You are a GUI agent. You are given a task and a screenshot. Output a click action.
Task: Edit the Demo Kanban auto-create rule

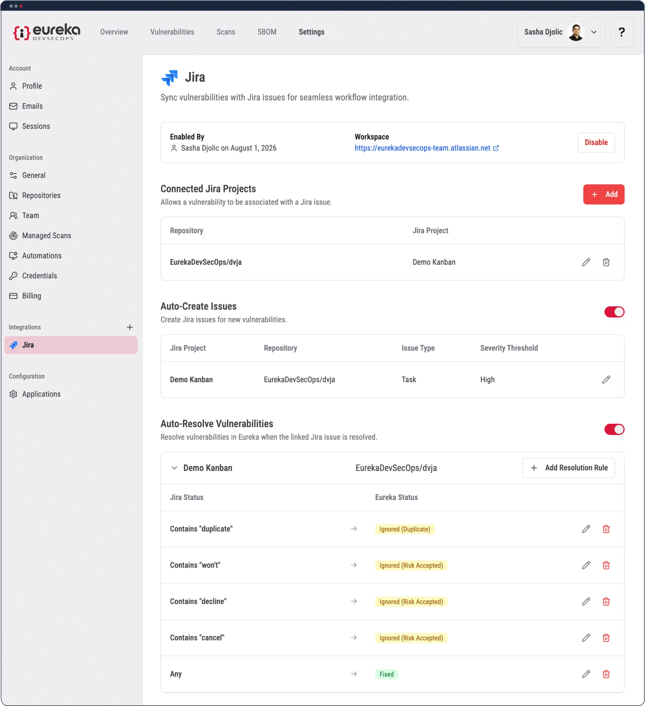[x=606, y=380]
